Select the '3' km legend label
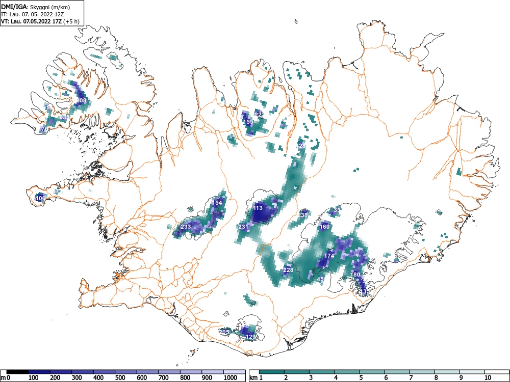Image resolution: width=510 pixels, height=382 pixels. coord(311,378)
